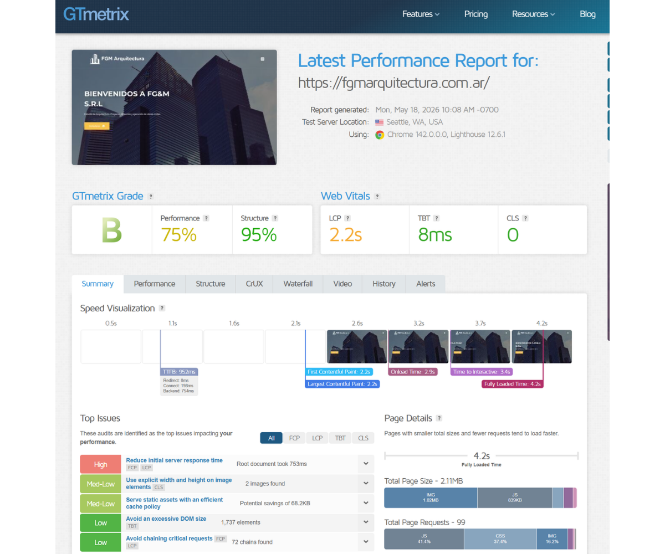Switch to the Waterfall tab
The height and width of the screenshot is (554, 665).
pos(298,284)
